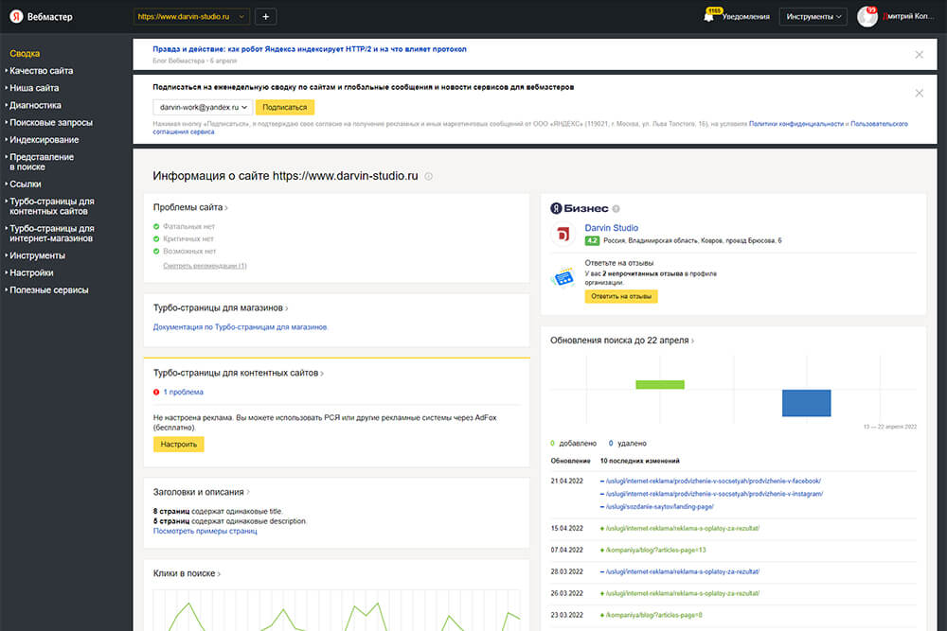Click 15.04.2022 reklama-s-oplatoy URL link
The width and height of the screenshot is (947, 631).
tap(683, 529)
